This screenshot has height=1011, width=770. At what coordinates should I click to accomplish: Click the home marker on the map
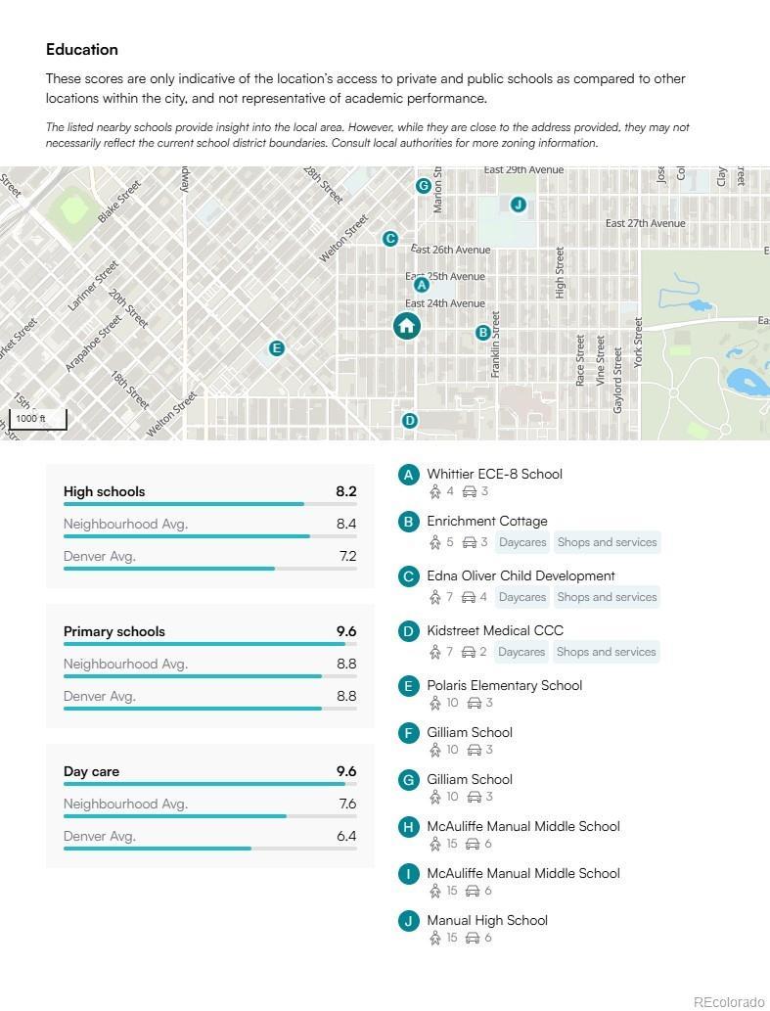[406, 326]
